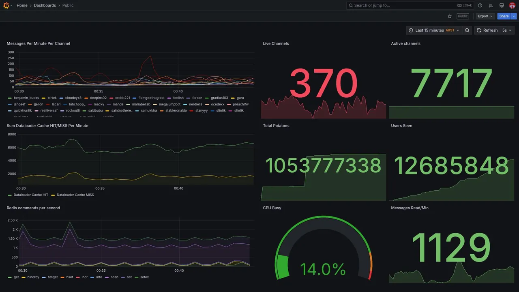Expand the Share options arrow
Viewport: 519px width, 292px height.
tap(514, 16)
